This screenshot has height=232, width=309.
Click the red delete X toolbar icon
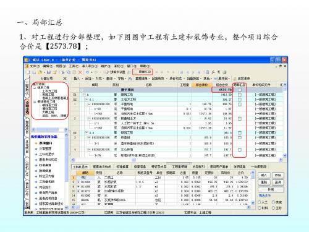pyautogui.click(x=80, y=72)
